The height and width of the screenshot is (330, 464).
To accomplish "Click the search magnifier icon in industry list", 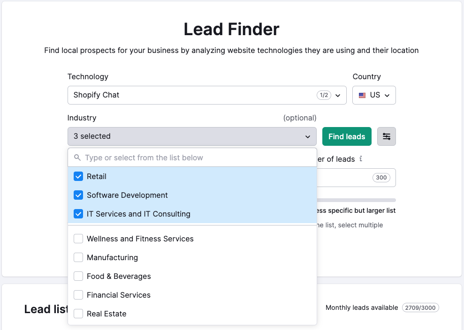I will (x=77, y=157).
